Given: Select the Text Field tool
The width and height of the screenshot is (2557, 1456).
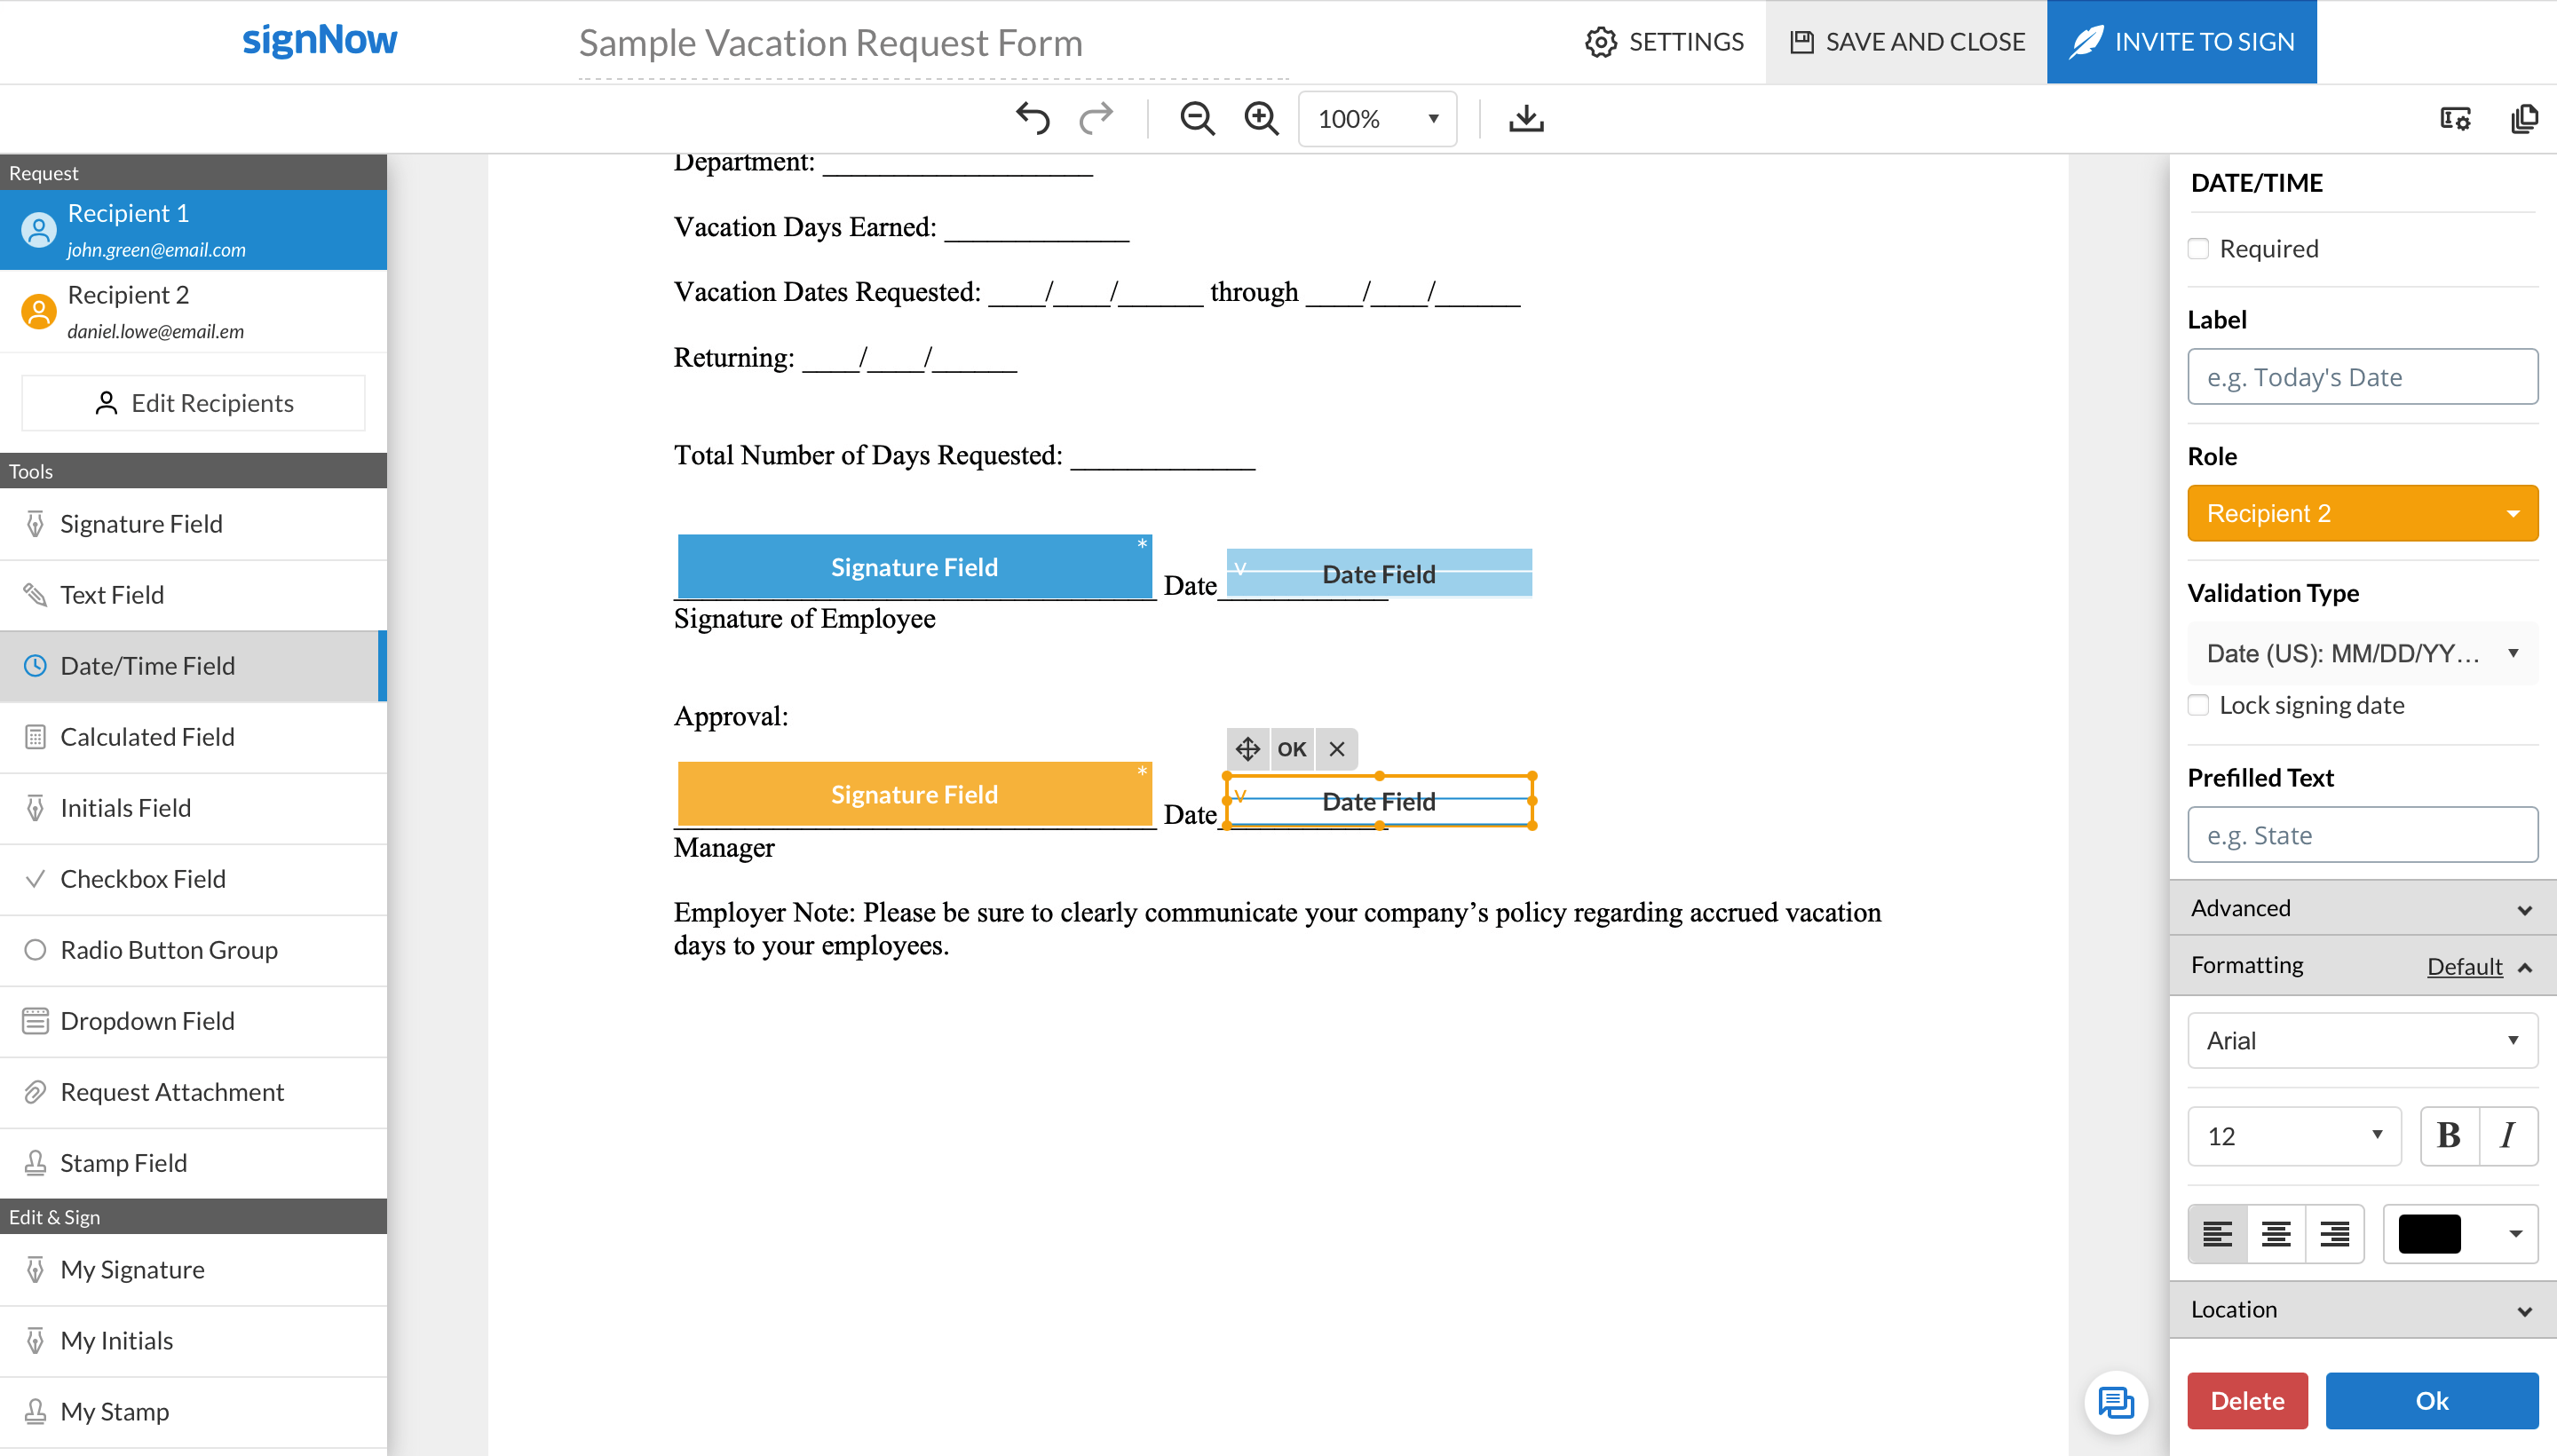Looking at the screenshot, I should (x=112, y=594).
